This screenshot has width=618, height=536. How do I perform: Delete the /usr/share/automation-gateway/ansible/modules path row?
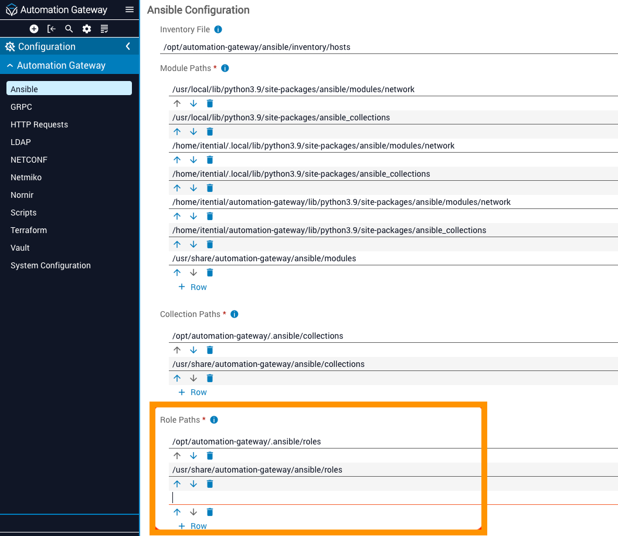(210, 272)
